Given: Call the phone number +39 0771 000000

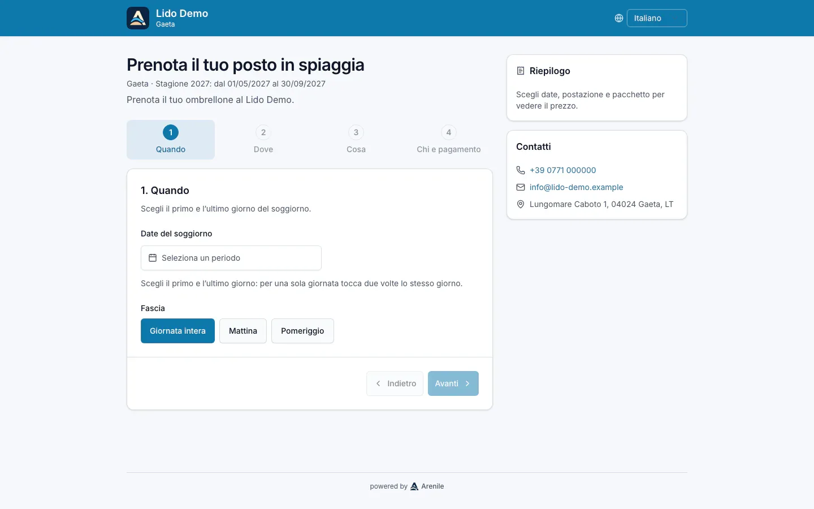Looking at the screenshot, I should pyautogui.click(x=563, y=170).
